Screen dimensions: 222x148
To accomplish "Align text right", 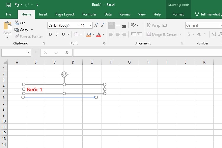I will click(x=124, y=34).
